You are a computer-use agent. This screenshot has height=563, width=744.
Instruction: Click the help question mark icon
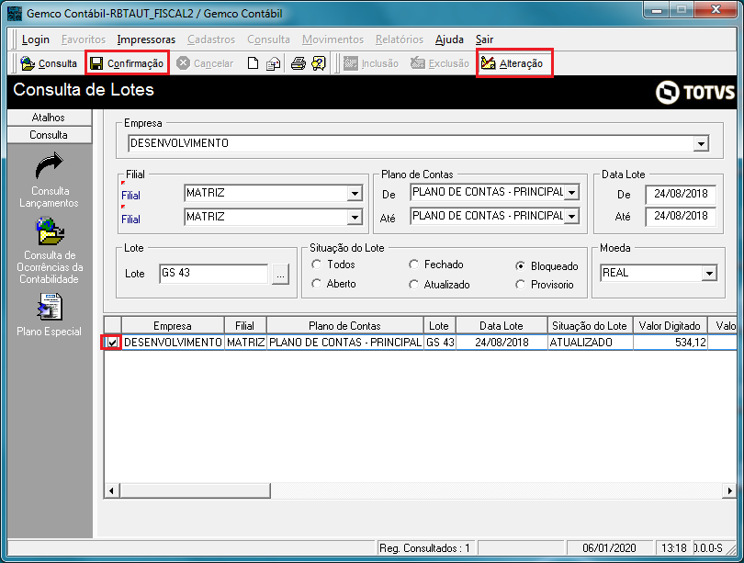[319, 63]
